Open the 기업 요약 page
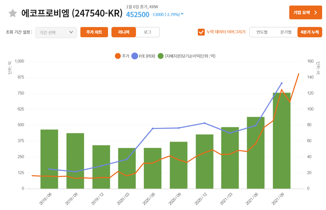Image resolution: width=326 pixels, height=210 pixels. (x=305, y=12)
